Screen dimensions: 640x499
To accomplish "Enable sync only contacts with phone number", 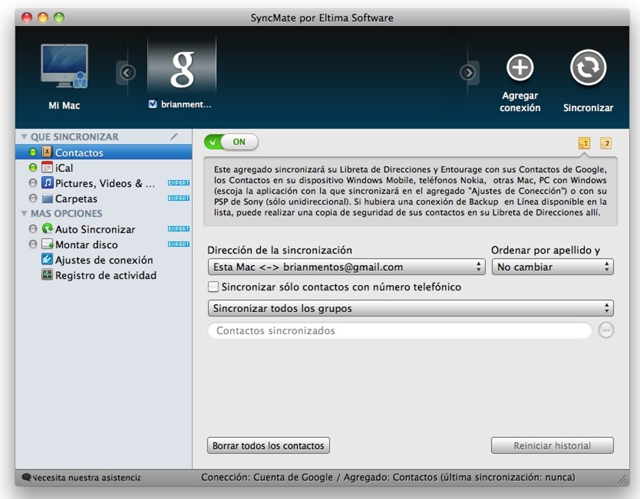I will [213, 287].
